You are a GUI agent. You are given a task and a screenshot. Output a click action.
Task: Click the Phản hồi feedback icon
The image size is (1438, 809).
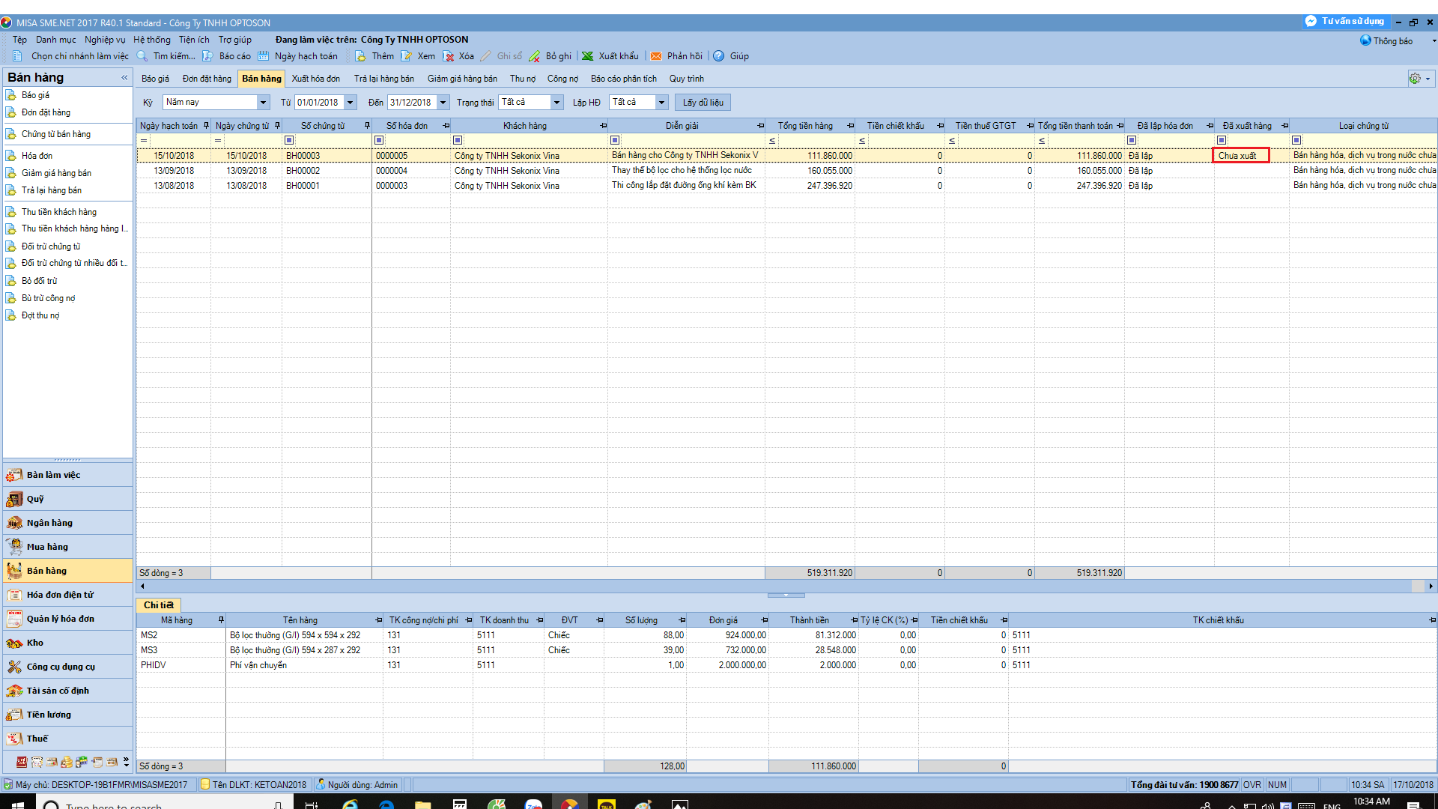tap(656, 56)
